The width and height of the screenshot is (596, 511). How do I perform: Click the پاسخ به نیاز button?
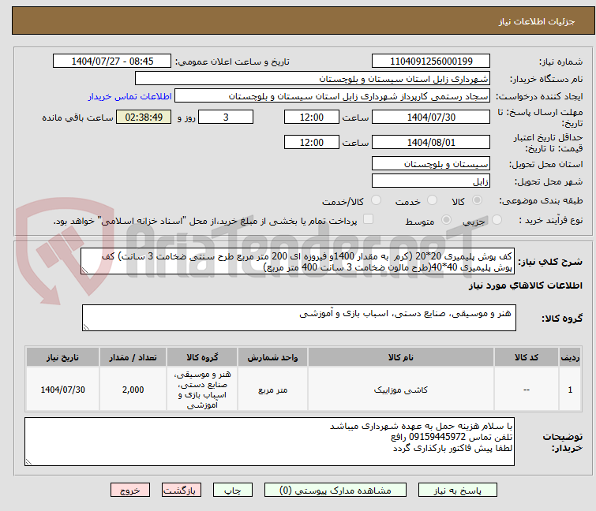[x=471, y=490]
